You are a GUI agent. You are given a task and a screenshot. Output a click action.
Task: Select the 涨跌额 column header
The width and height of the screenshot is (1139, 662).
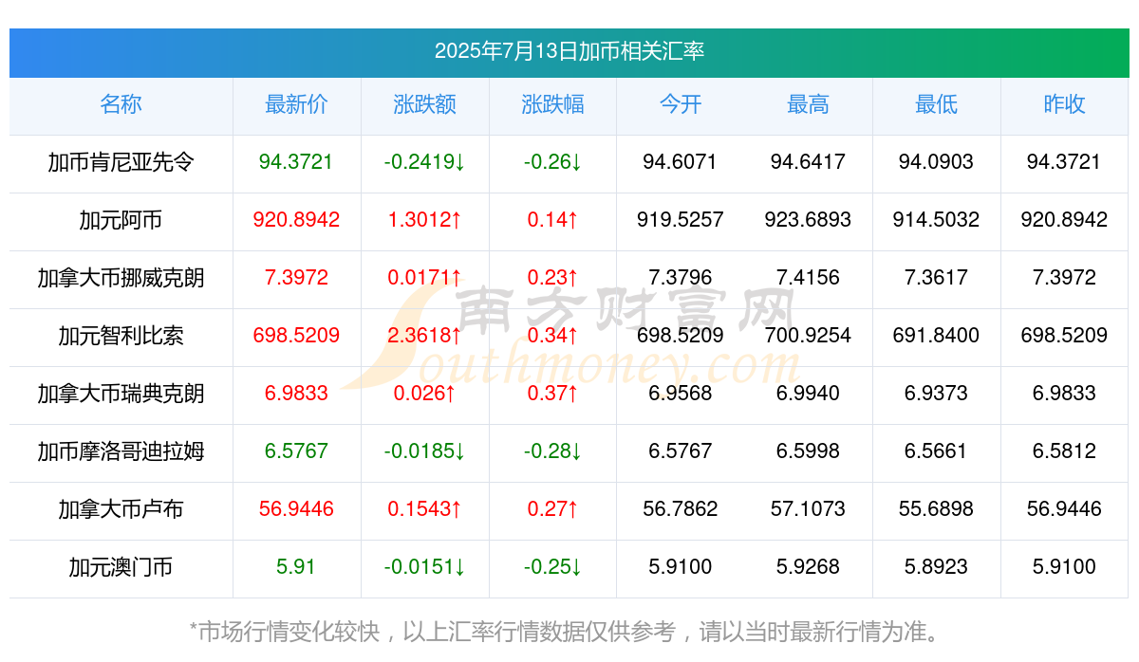coord(424,104)
